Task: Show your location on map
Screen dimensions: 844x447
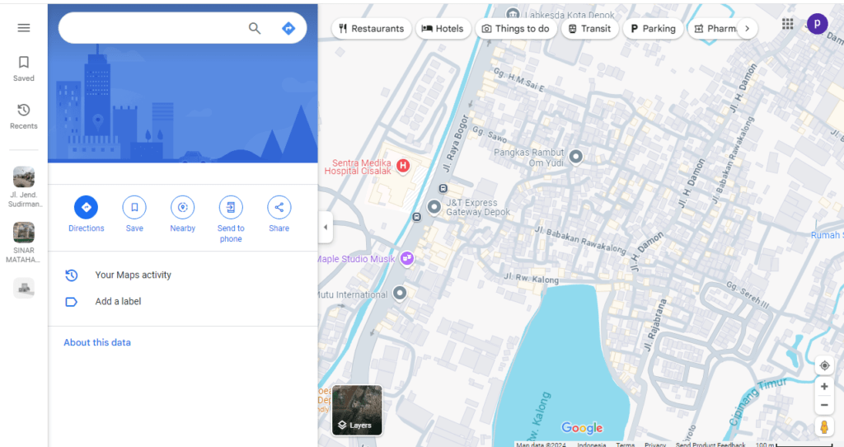Action: coord(824,365)
